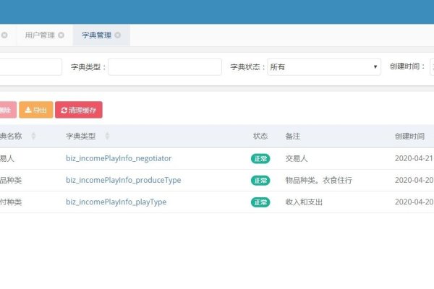Click the refresh icon on 清理缓存 button
434x289 pixels.
coord(64,110)
